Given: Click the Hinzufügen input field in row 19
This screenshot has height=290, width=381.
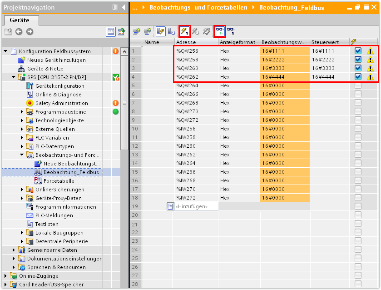Looking at the screenshot, I should (x=196, y=206).
